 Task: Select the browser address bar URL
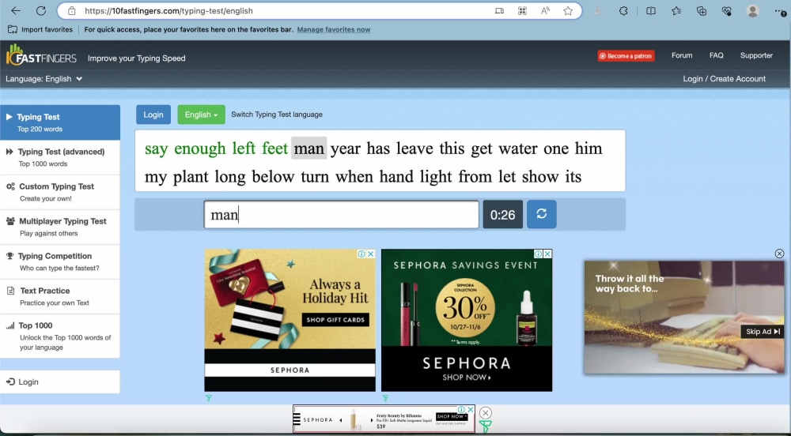(x=168, y=10)
